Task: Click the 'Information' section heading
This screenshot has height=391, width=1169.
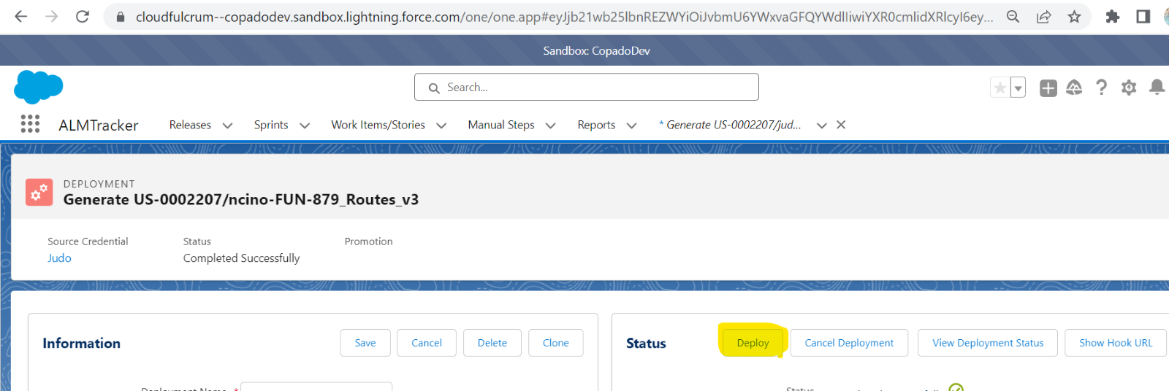Action: point(81,343)
